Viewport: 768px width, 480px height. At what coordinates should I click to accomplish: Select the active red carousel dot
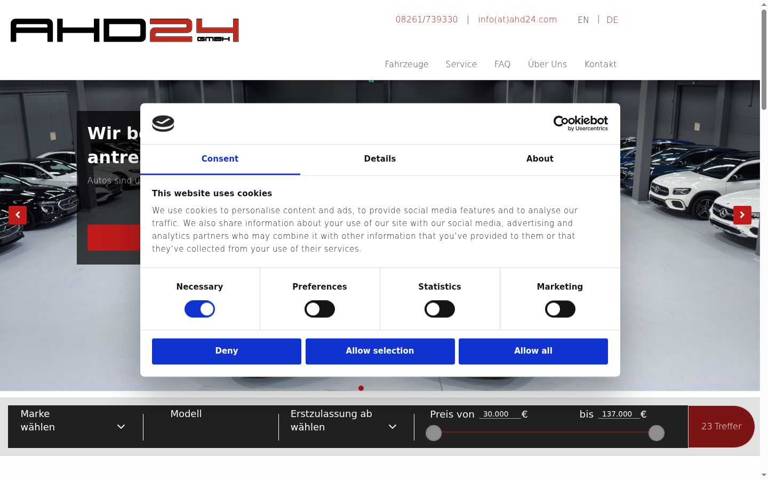(x=361, y=388)
